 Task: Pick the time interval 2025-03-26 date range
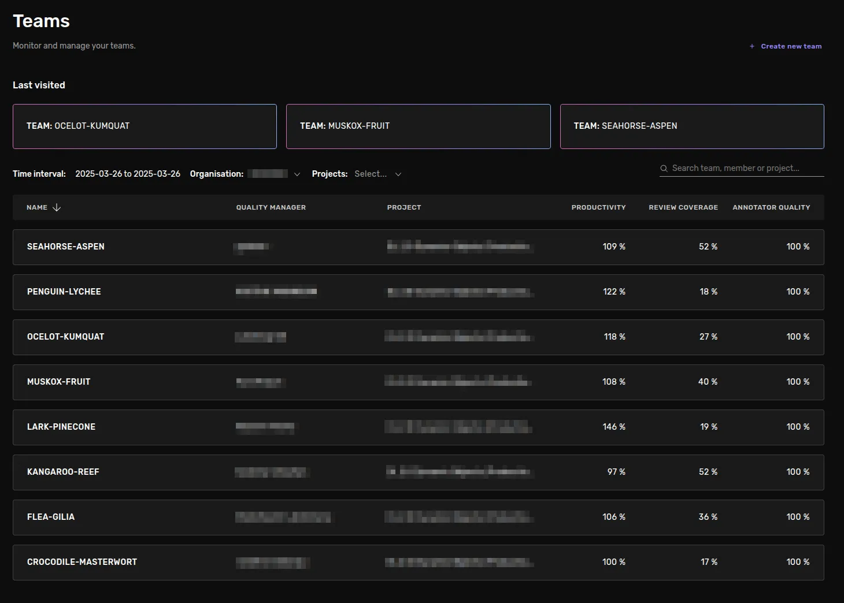128,174
